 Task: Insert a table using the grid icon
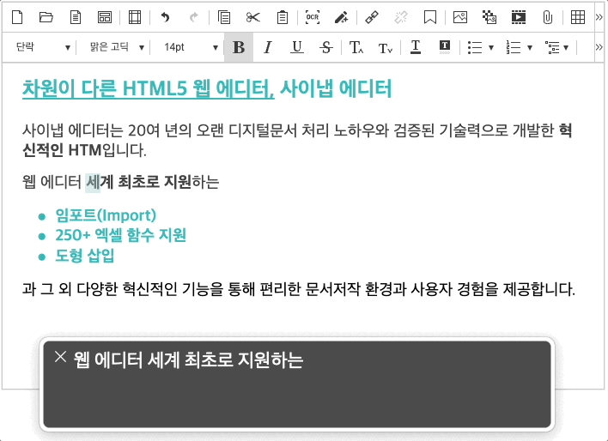tap(578, 16)
